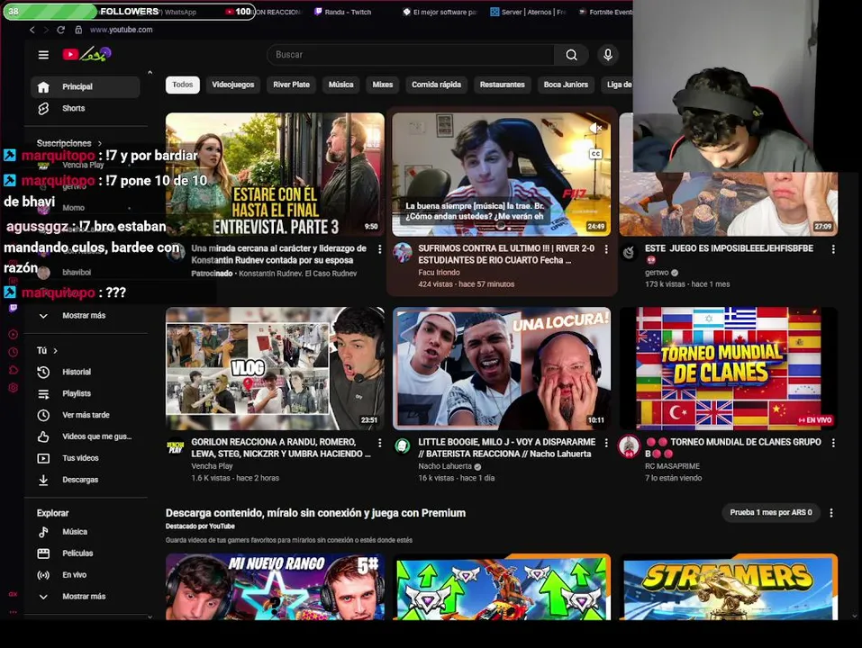Image resolution: width=862 pixels, height=648 pixels.
Task: Open bhaviboi subscription in sidebar
Action: [x=86, y=273]
